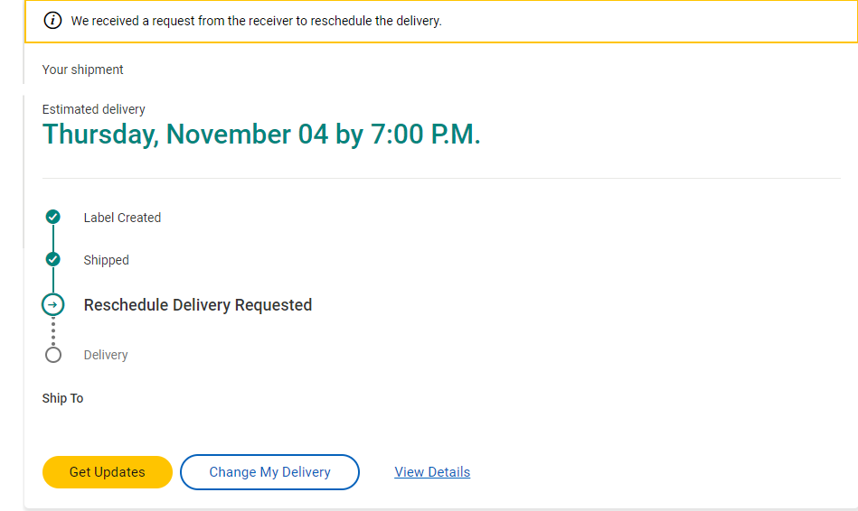The height and width of the screenshot is (511, 858).
Task: Select the Label Created step label
Action: (x=122, y=218)
